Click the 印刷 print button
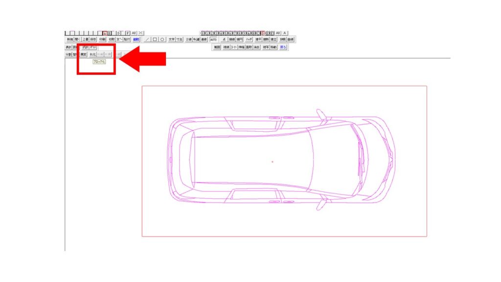501x282 pixels. (x=102, y=39)
